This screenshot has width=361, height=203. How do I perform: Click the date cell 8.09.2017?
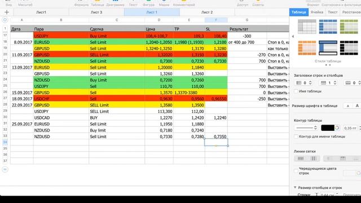coord(22,42)
